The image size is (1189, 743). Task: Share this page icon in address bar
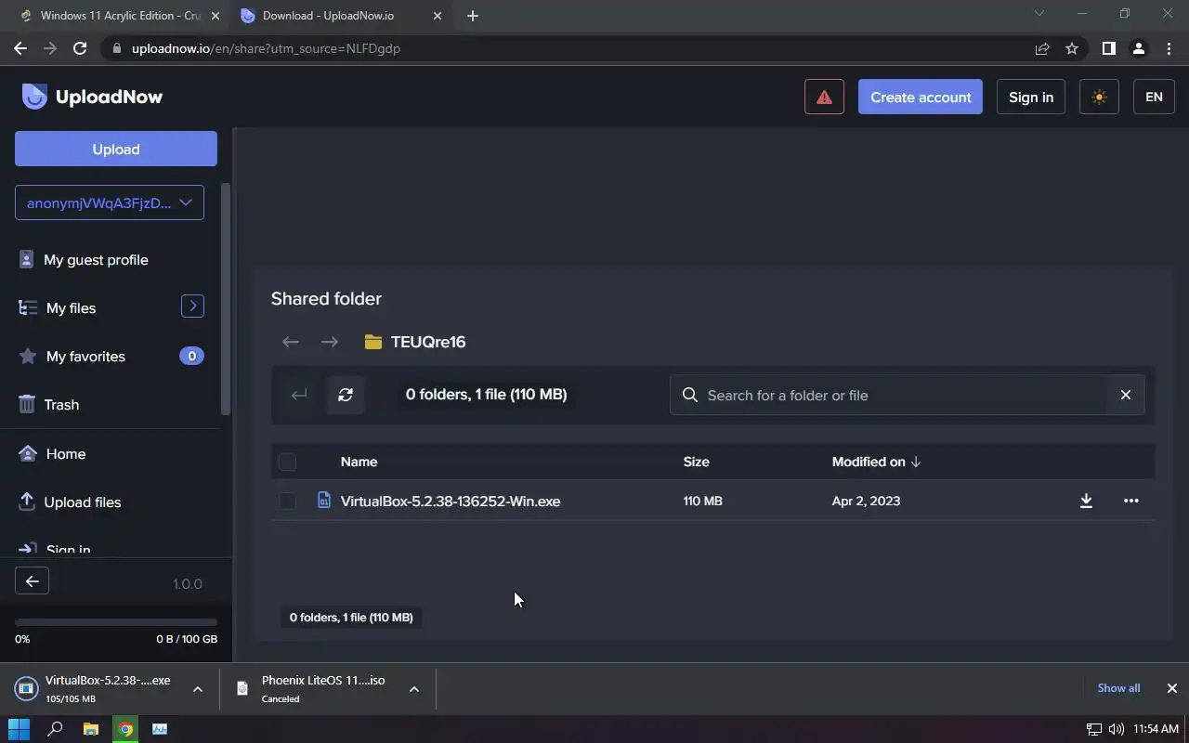click(x=1042, y=48)
